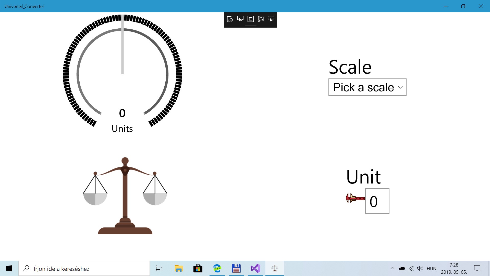
Task: Open Live Visual Tree from debug toolbar
Action: tap(230, 19)
